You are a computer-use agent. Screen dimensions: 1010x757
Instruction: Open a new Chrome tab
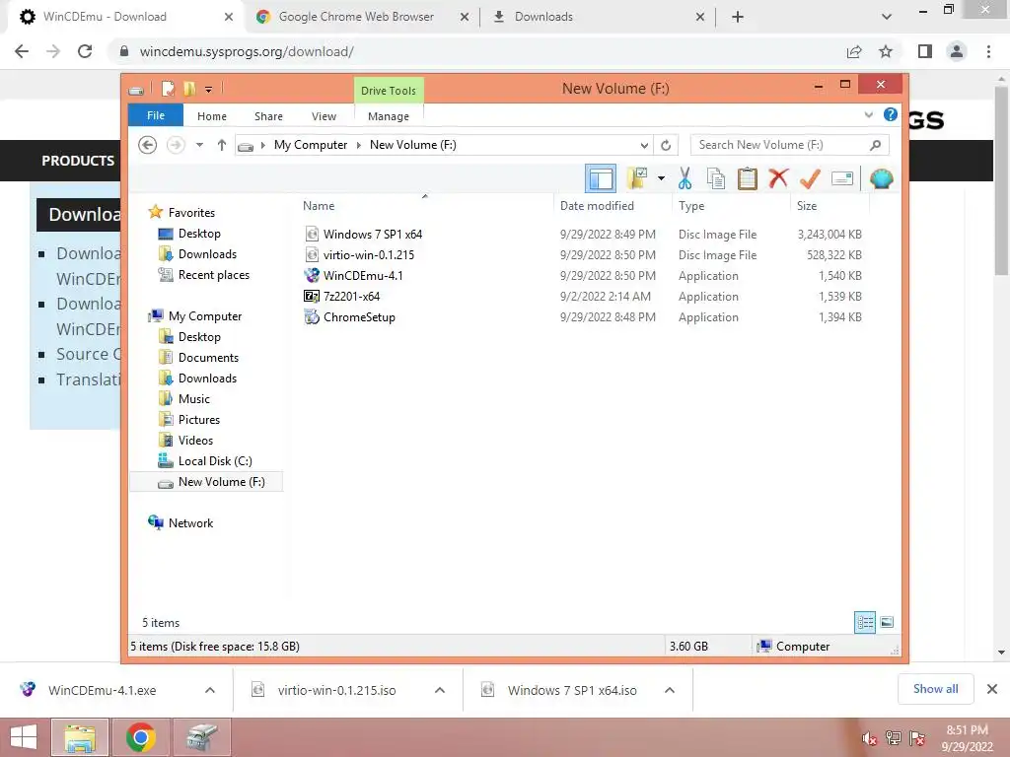pos(738,18)
